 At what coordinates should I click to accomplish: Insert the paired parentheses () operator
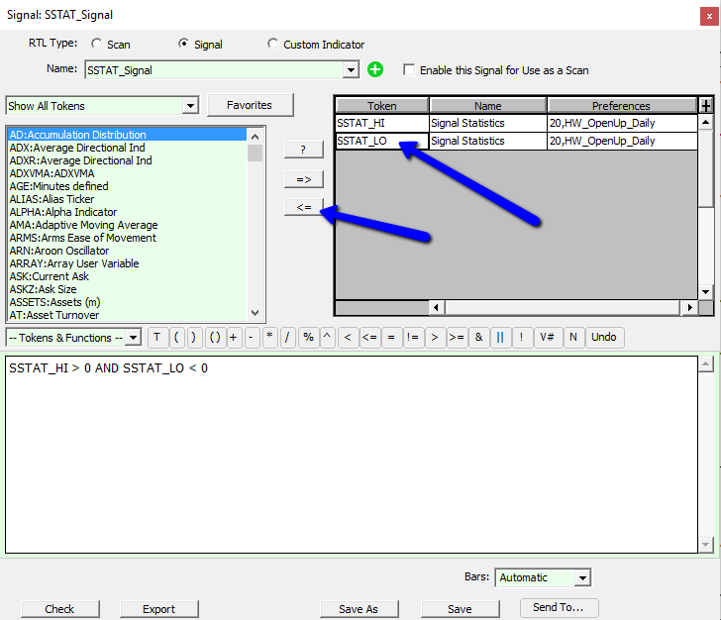click(x=214, y=337)
